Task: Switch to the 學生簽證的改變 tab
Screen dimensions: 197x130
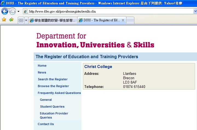Action: (x=53, y=20)
